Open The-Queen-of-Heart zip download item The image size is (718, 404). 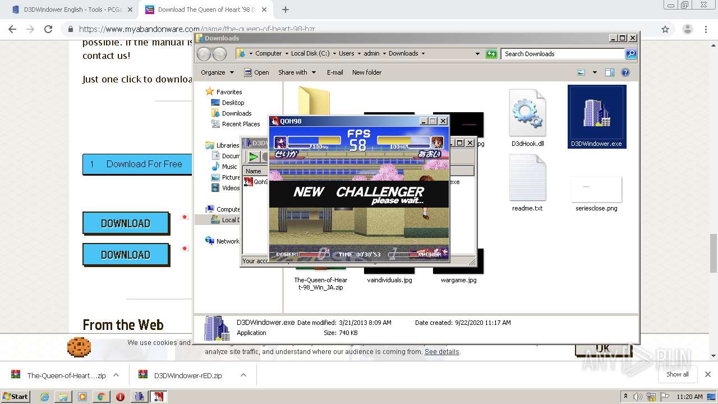click(58, 375)
